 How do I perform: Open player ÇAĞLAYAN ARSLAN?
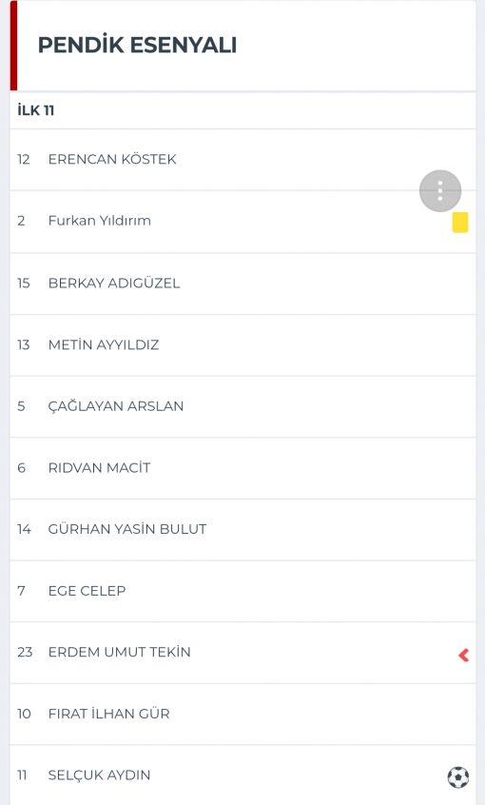coord(242,406)
